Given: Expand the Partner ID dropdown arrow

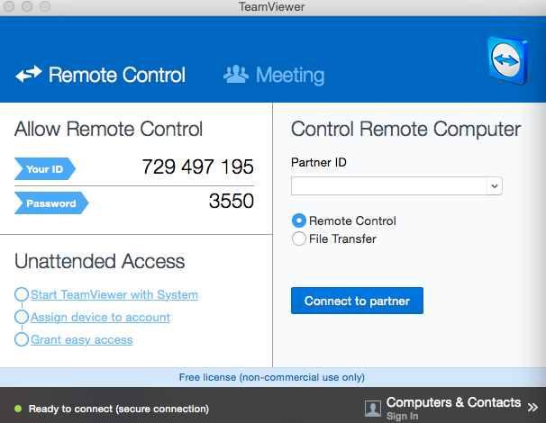Looking at the screenshot, I should [x=494, y=186].
